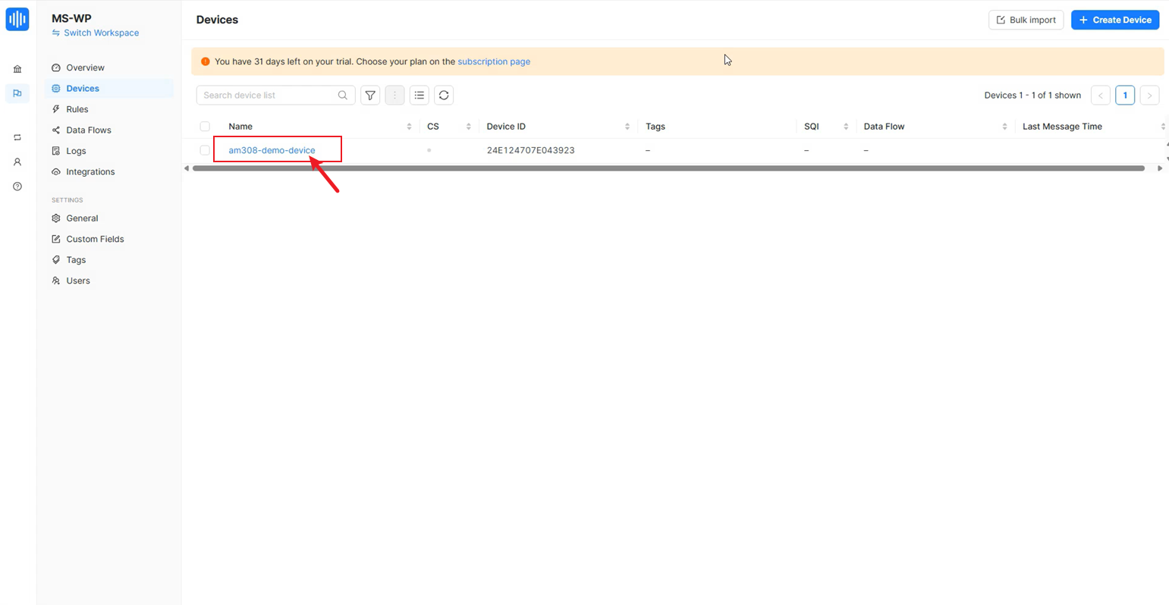Click the horizontal table scrollbar
The width and height of the screenshot is (1169, 605).
[x=668, y=168]
